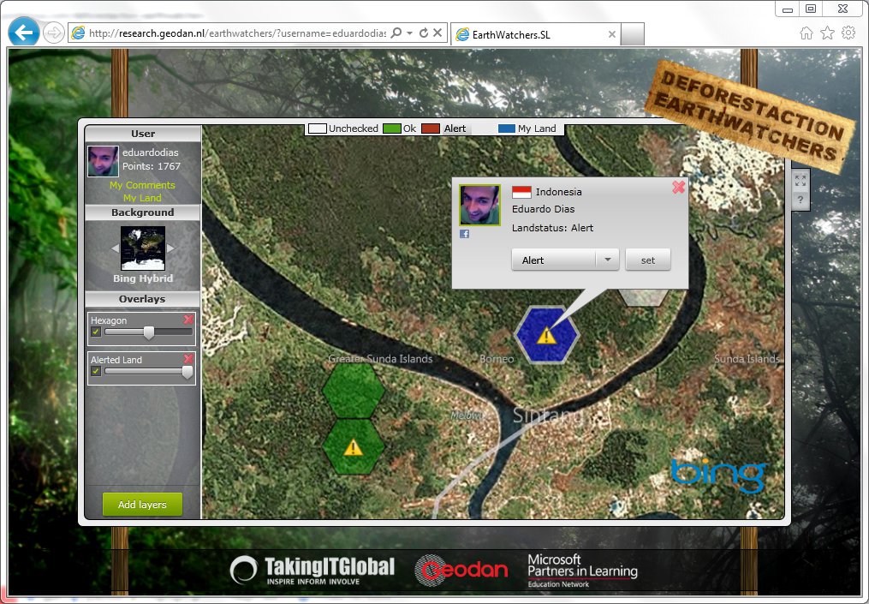The height and width of the screenshot is (604, 869).
Task: Toggle fullscreen map view icon
Action: click(x=801, y=180)
